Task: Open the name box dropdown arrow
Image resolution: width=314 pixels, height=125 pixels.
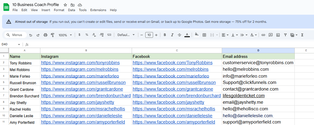Action: click(19, 45)
